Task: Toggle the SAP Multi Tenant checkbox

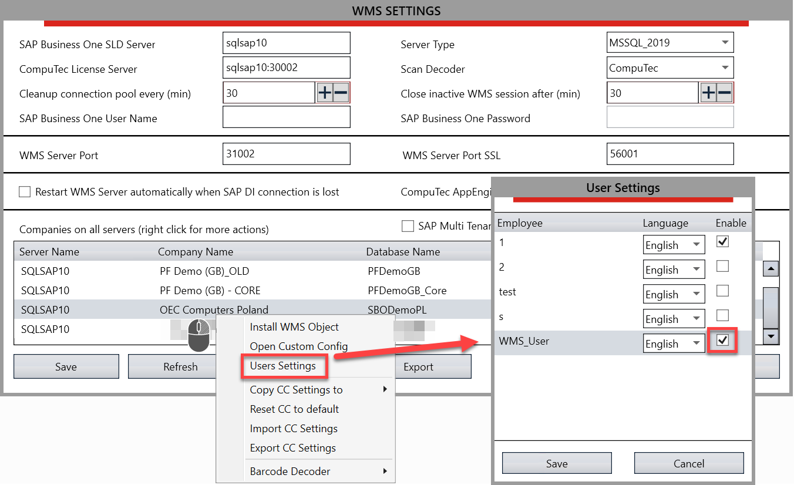Action: 408,226
